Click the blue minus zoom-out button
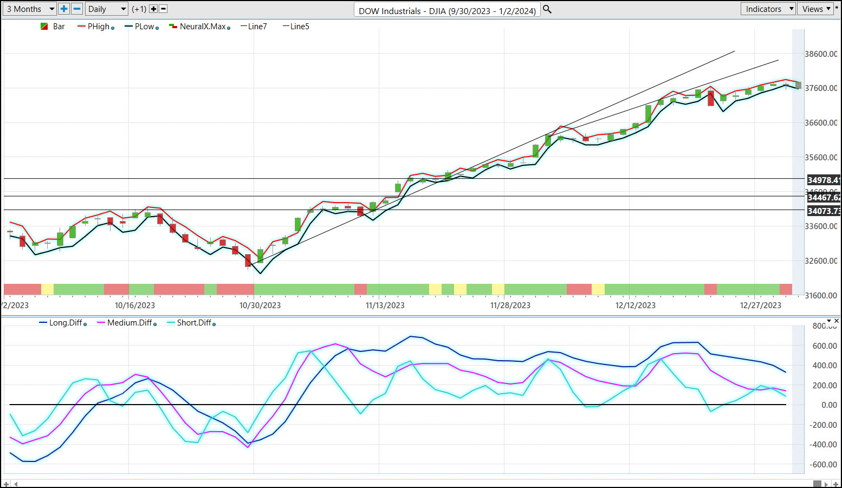 [x=77, y=9]
